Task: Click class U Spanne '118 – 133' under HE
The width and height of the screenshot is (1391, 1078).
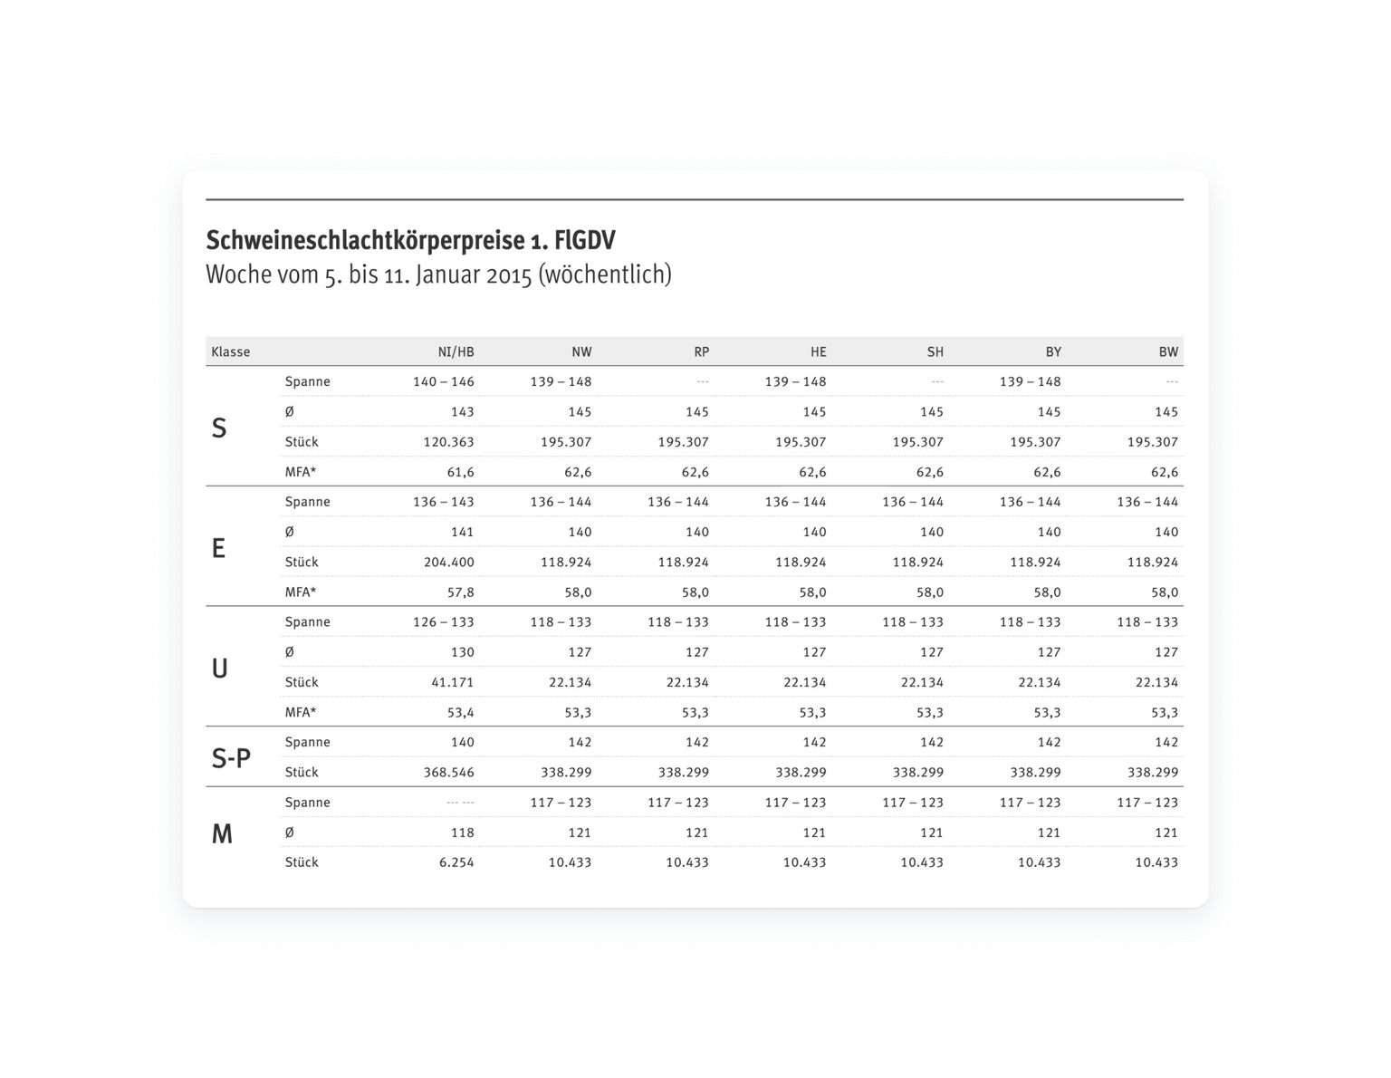Action: [x=796, y=622]
